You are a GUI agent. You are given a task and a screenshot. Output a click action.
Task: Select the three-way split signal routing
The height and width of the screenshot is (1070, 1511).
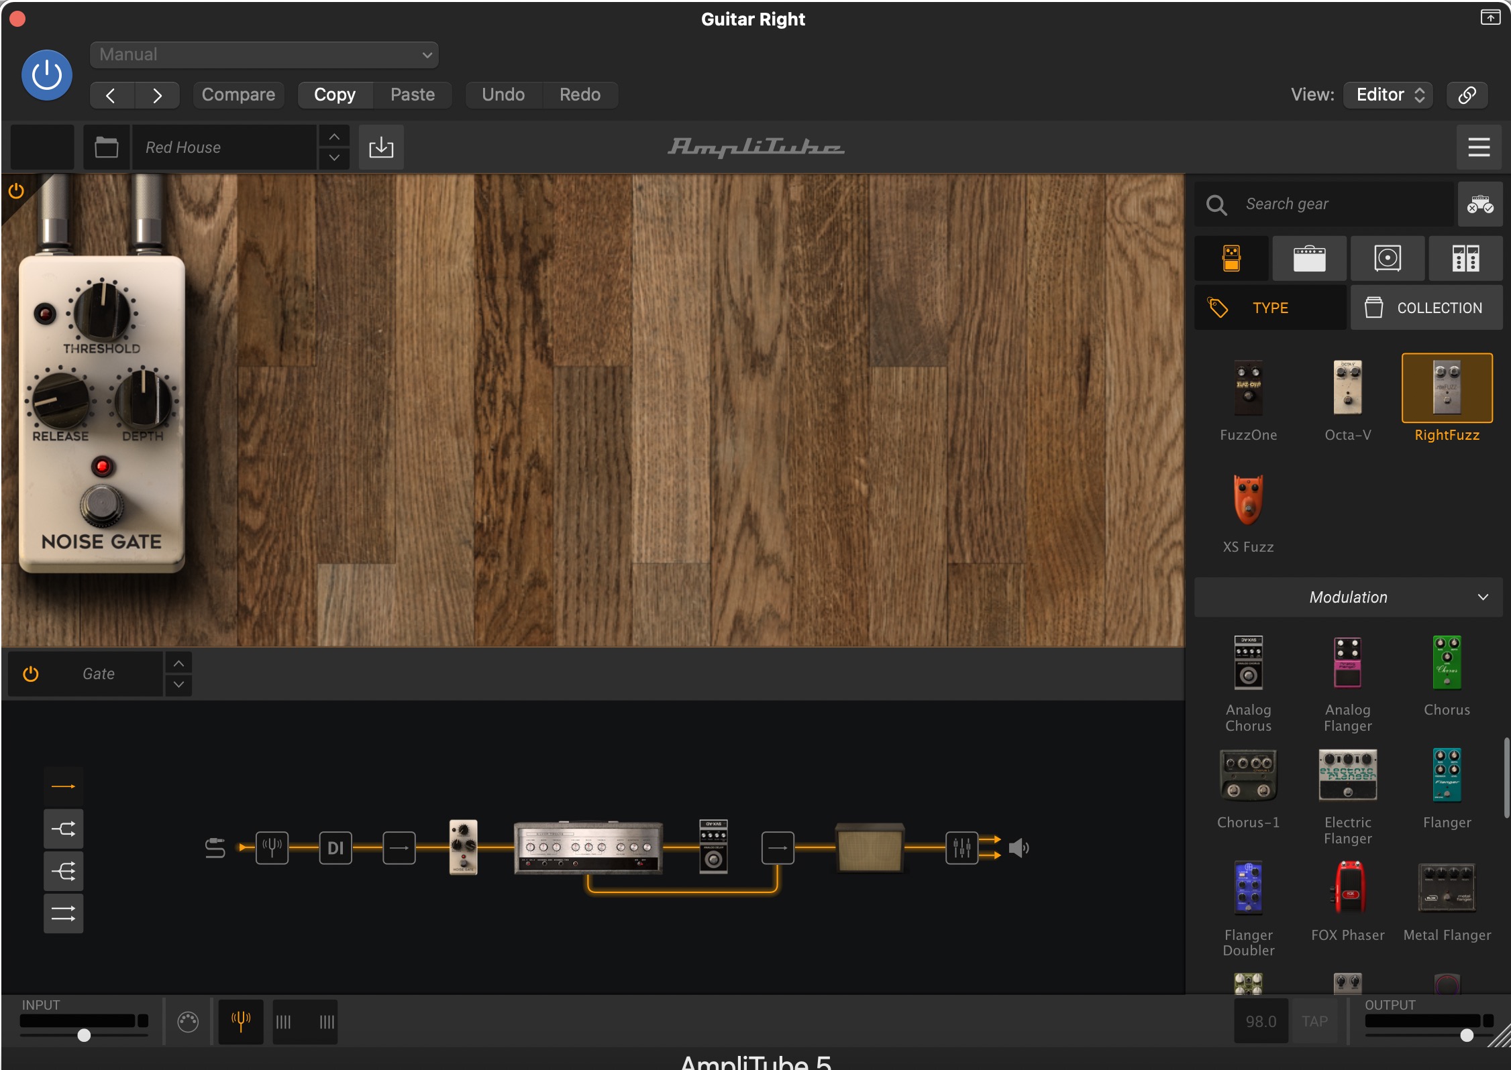point(64,871)
